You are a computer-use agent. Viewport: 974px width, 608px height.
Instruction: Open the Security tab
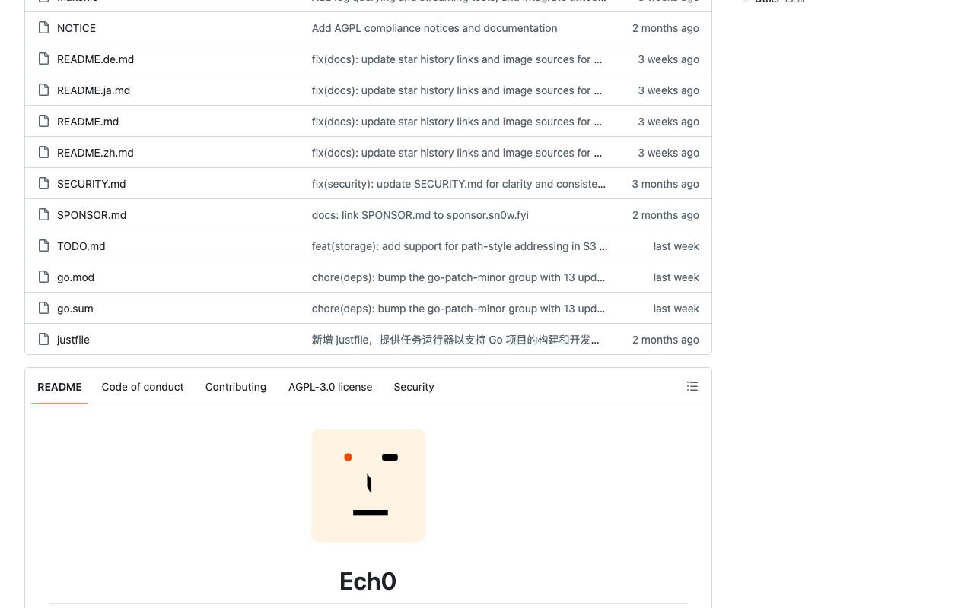pos(414,387)
